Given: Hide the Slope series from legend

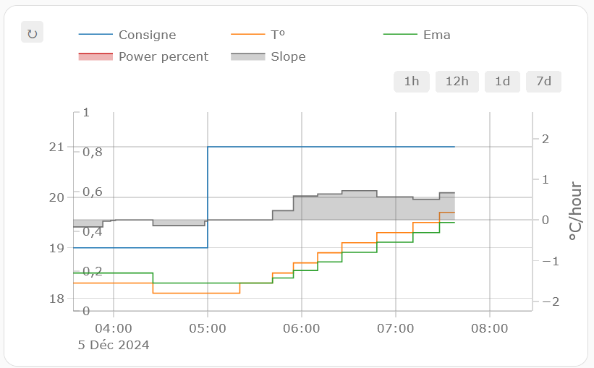Looking at the screenshot, I should click(x=288, y=56).
